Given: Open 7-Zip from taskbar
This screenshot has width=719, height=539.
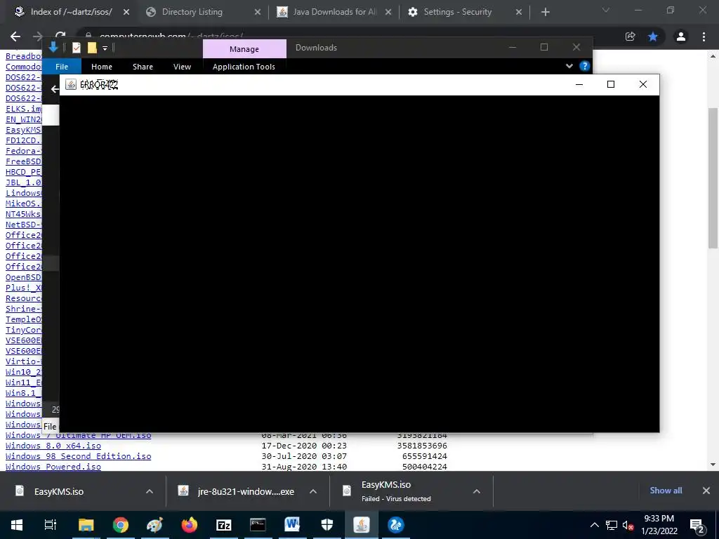Looking at the screenshot, I should [x=223, y=525].
